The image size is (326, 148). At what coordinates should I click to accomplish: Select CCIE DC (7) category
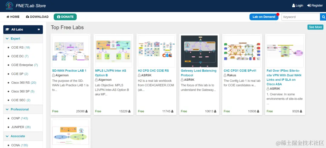(x=20, y=56)
